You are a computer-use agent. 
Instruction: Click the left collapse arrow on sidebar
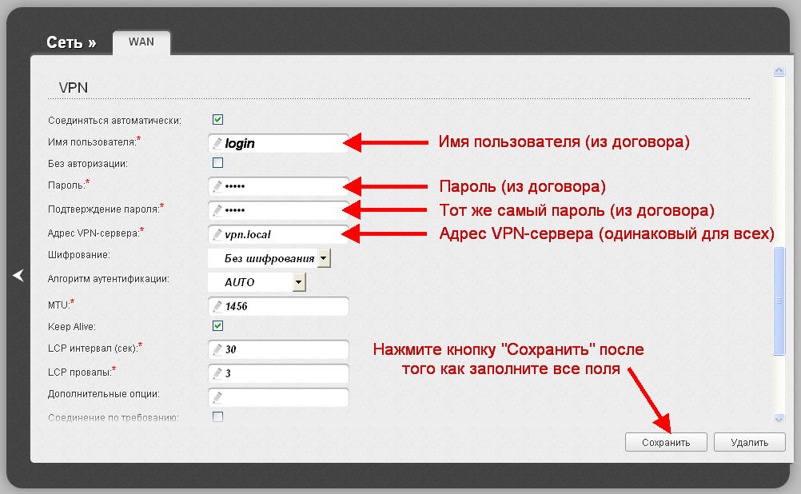pyautogui.click(x=18, y=275)
